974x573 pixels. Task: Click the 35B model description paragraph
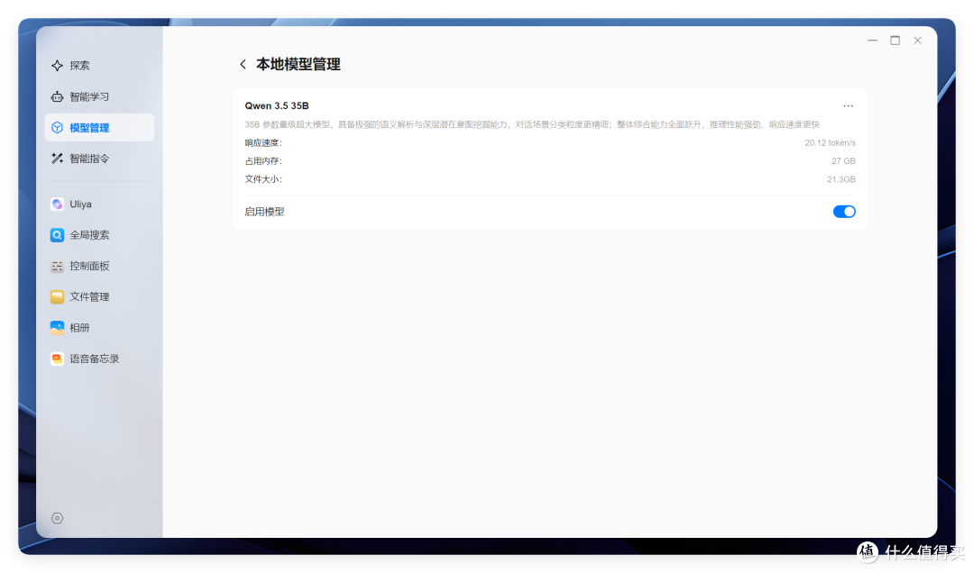coord(532,124)
